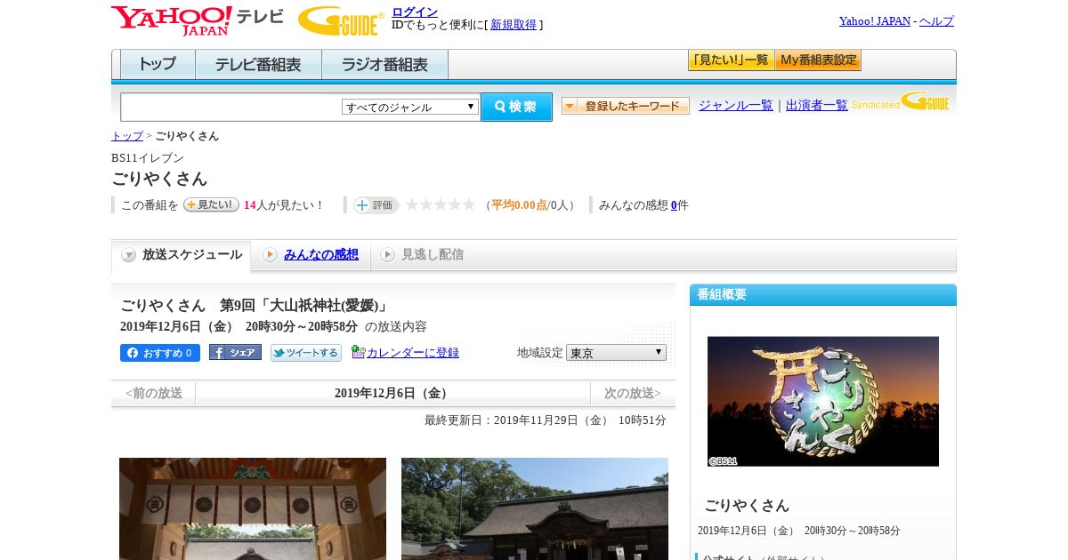Click the 番組概要 panel header
Screen dimensions: 1068x560
click(823, 295)
